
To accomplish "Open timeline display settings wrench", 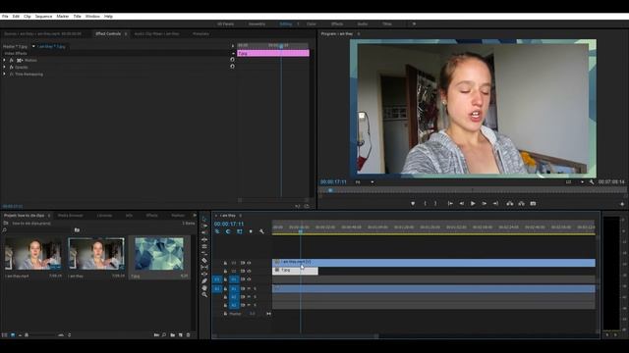I will click(261, 231).
